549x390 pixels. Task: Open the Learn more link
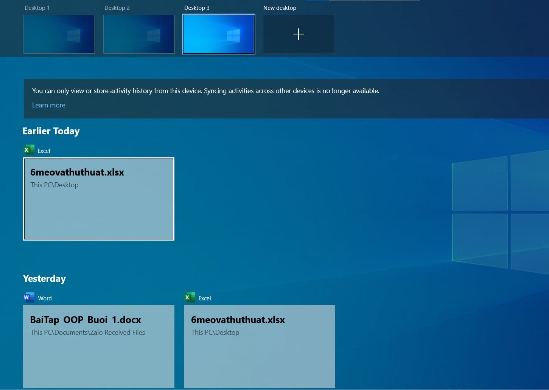tap(48, 105)
